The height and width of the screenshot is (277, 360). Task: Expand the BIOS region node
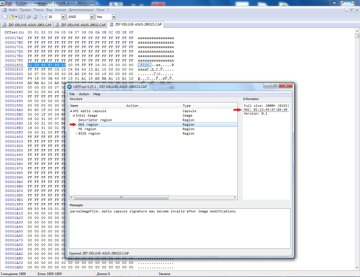[76, 133]
